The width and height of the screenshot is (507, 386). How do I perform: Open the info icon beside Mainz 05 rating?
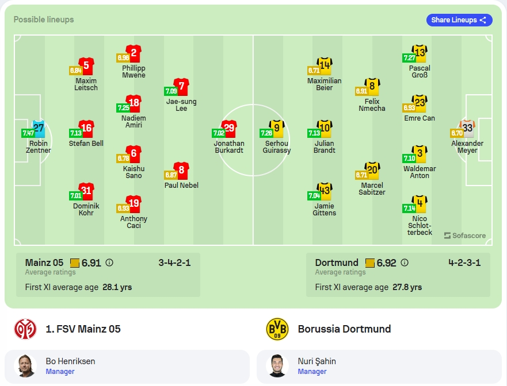point(109,263)
